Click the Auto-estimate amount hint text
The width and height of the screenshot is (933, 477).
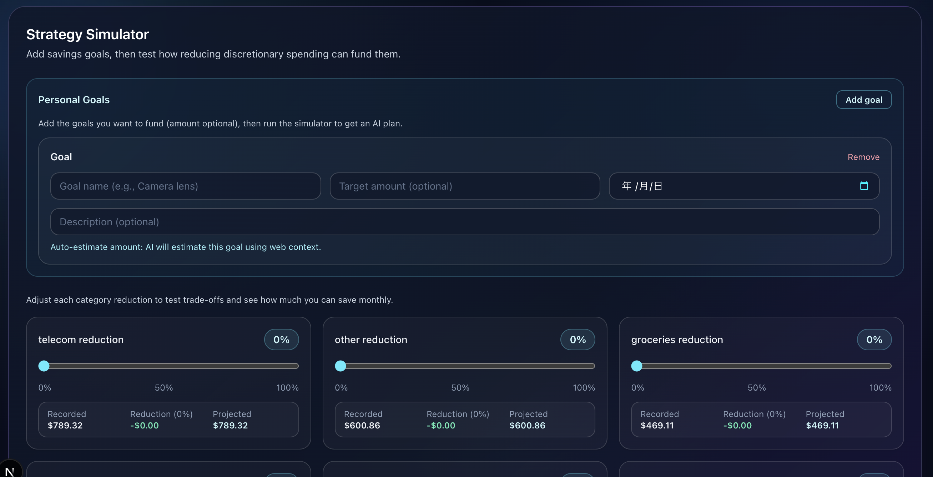tap(186, 247)
